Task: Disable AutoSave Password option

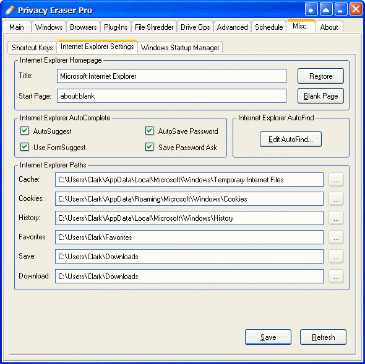Action: click(x=150, y=131)
